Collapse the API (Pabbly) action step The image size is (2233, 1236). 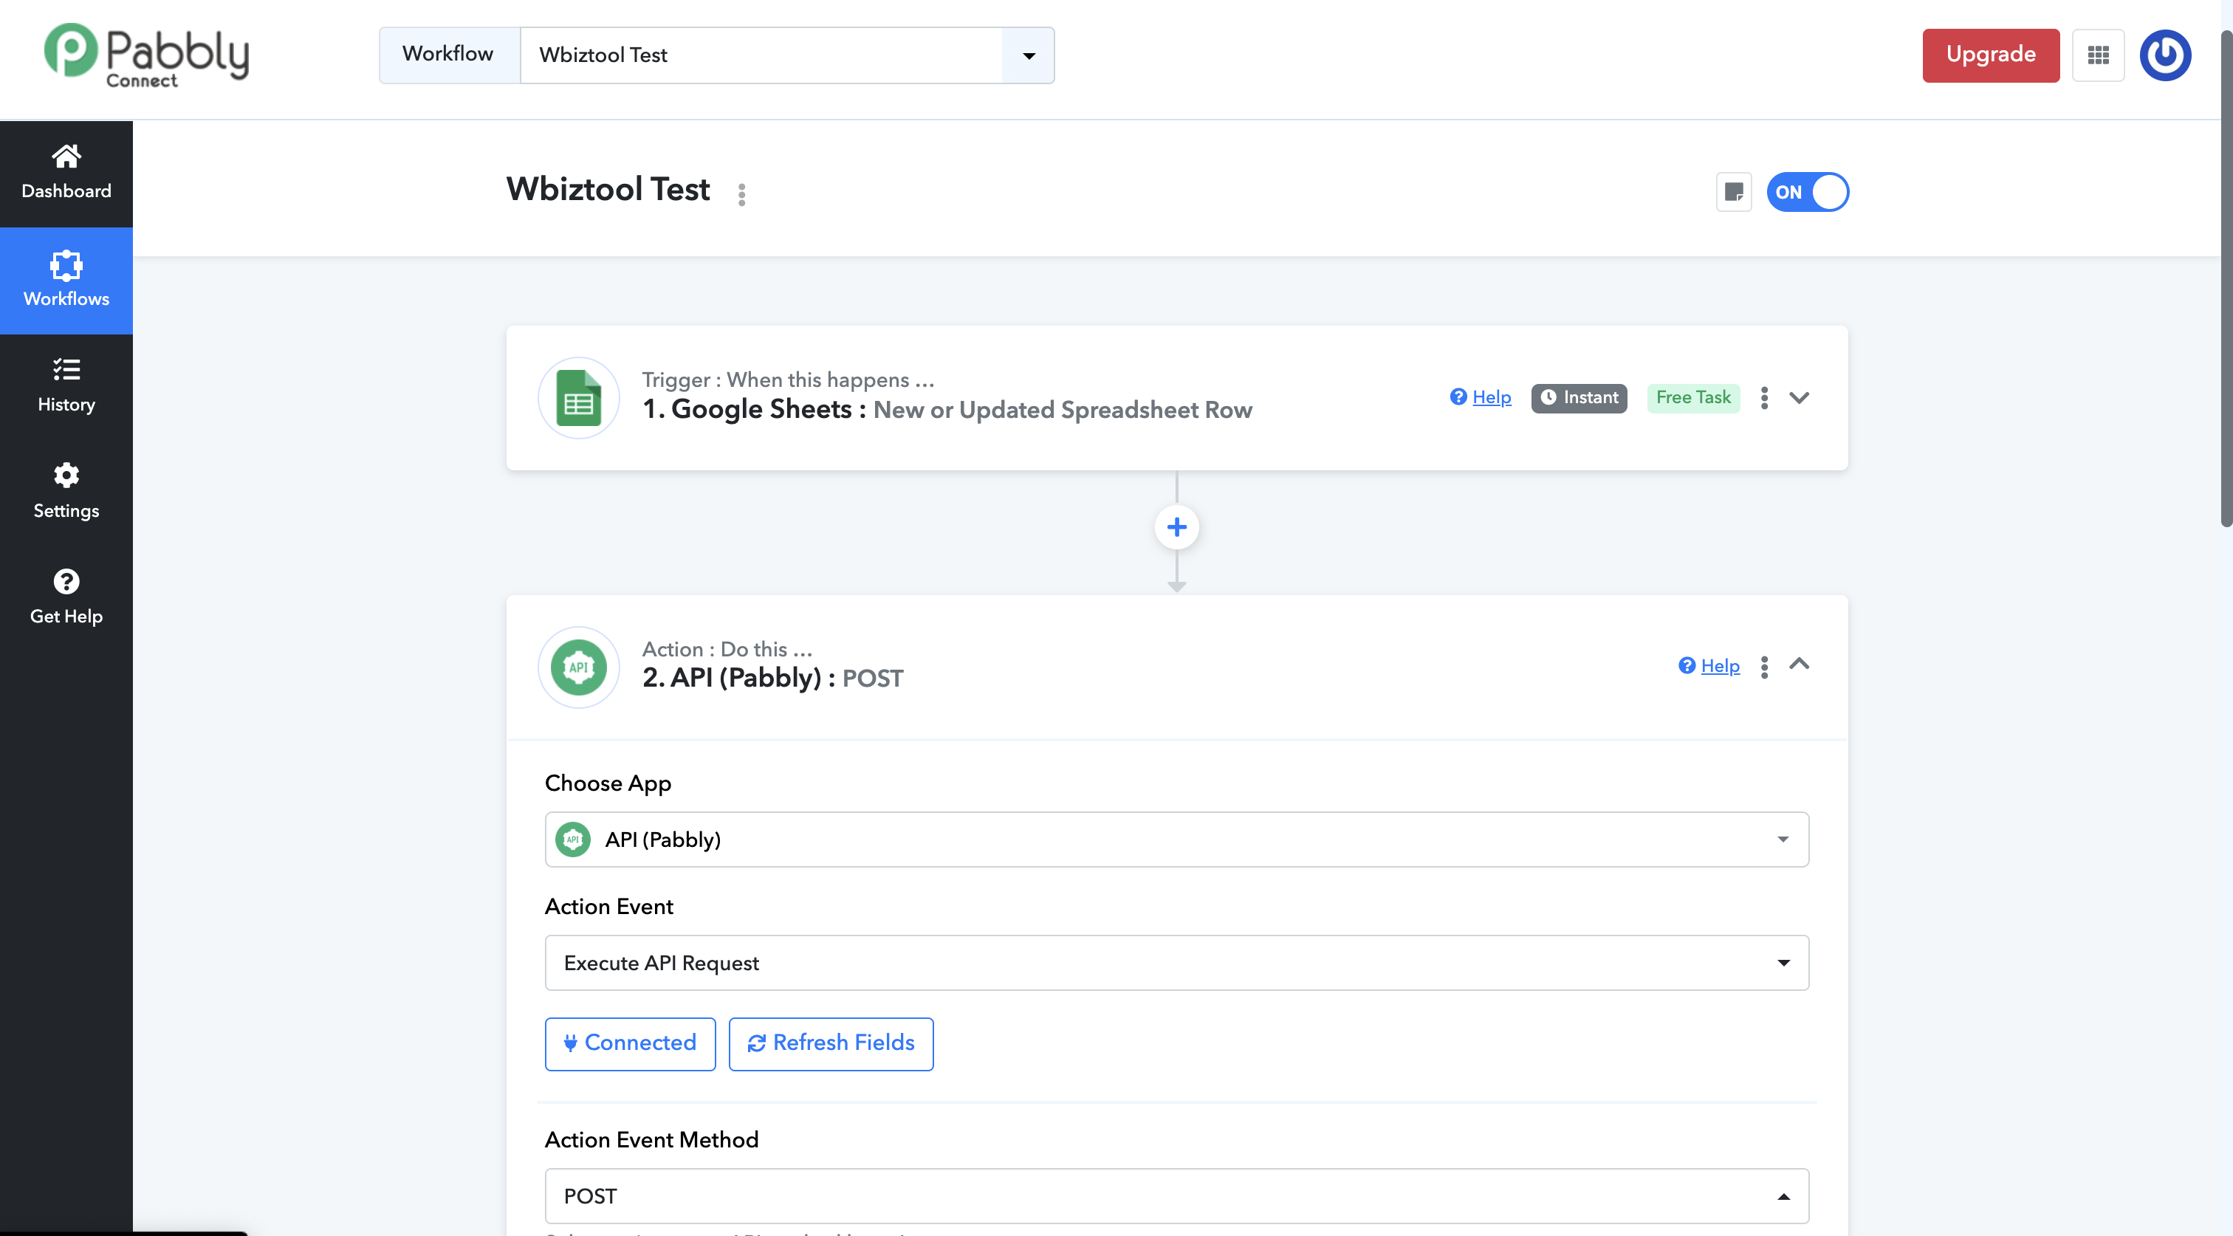[x=1800, y=665]
